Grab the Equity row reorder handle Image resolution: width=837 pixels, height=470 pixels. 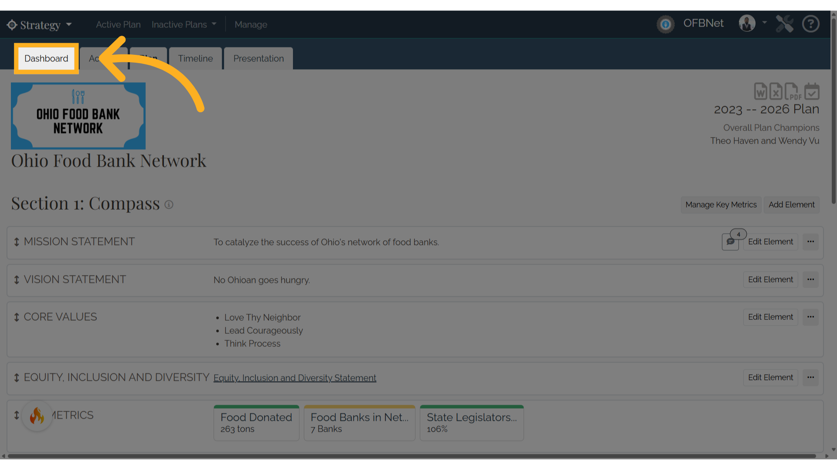pos(17,378)
